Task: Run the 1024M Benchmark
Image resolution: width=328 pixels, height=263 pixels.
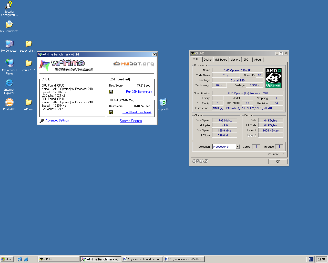Action: pos(137,112)
